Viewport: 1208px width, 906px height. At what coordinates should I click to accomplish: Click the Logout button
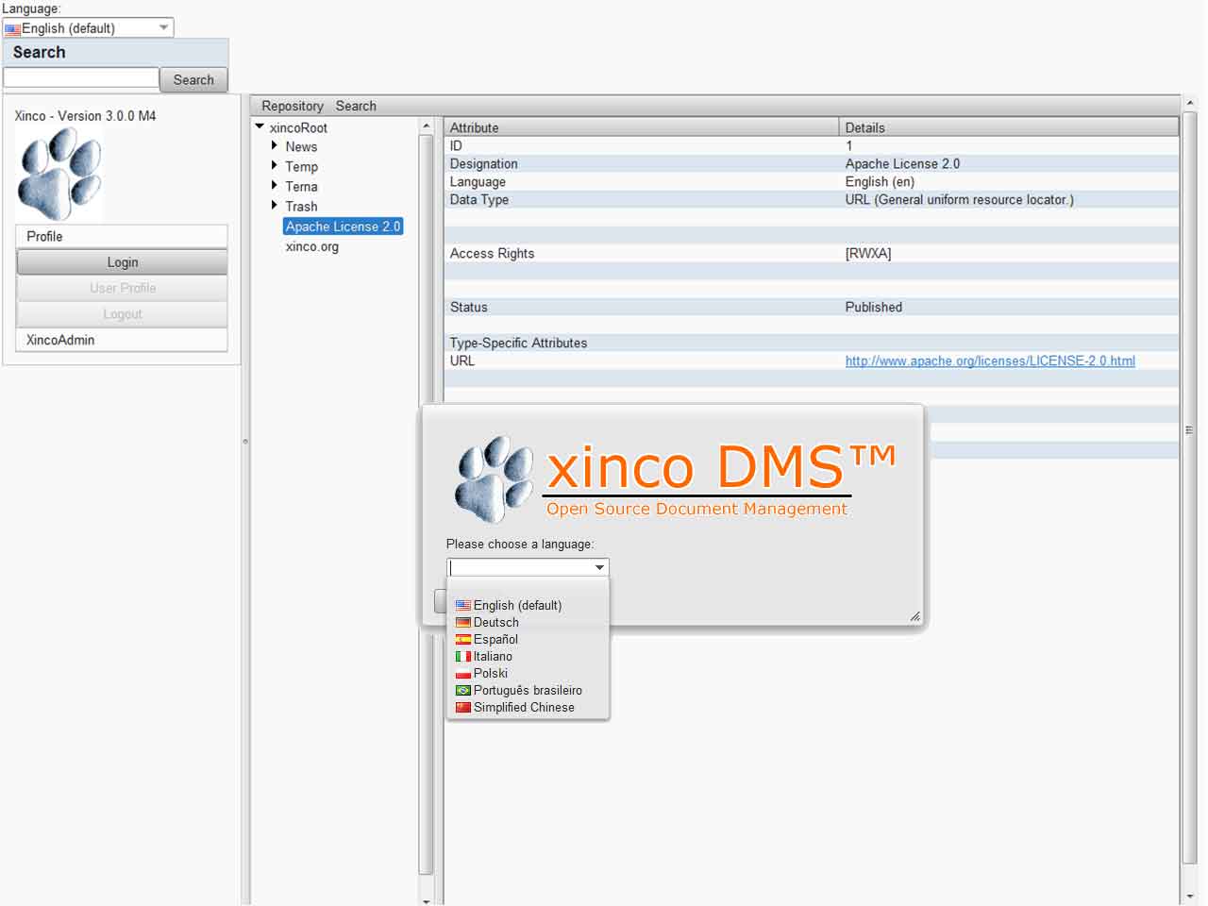[x=122, y=314]
